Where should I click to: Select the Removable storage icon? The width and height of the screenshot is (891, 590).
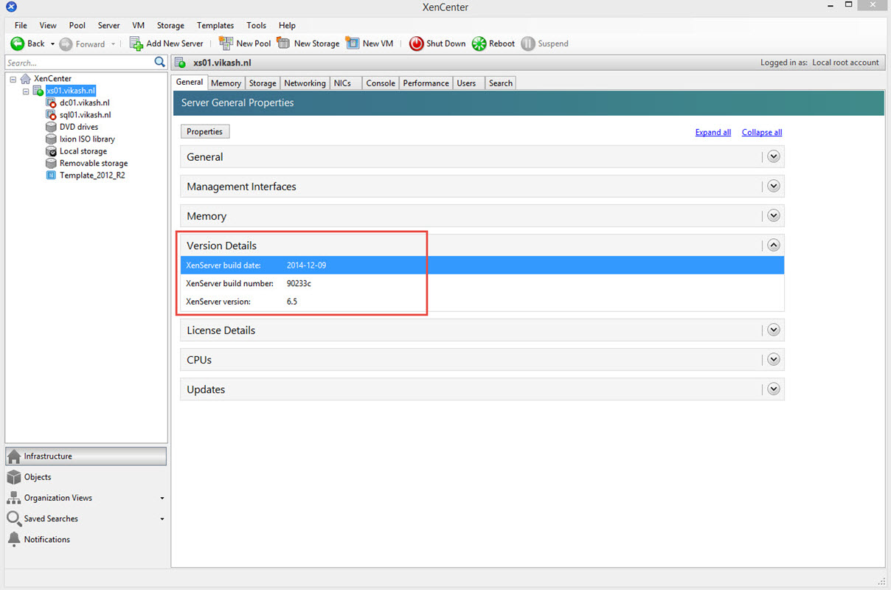51,163
